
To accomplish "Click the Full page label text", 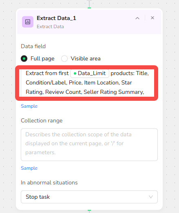I will tap(42, 59).
